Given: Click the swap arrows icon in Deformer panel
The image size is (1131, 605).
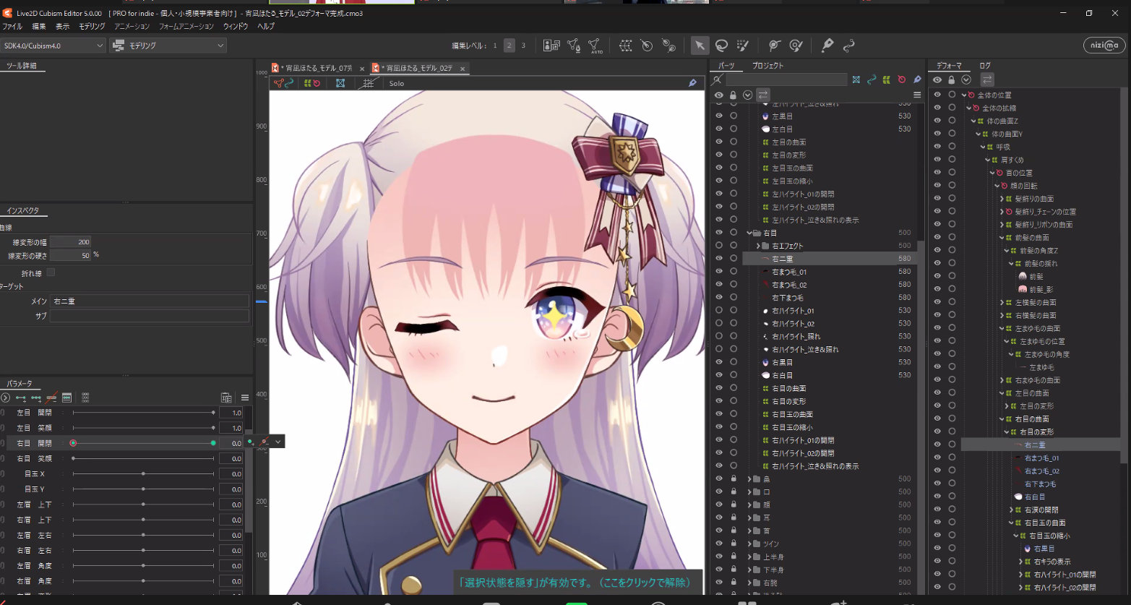Looking at the screenshot, I should (987, 80).
